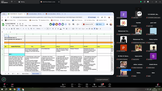Toggle strikethrough formatting
This screenshot has width=162, height=91.
[58, 29]
